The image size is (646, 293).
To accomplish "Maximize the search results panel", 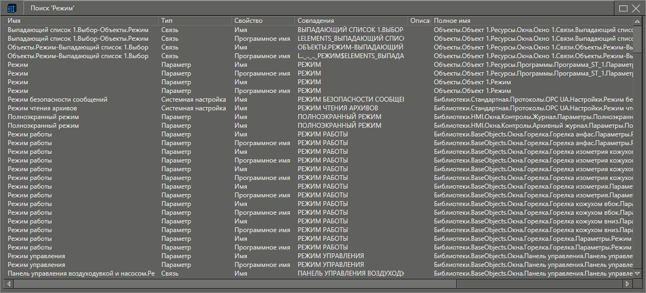I will coord(624,8).
